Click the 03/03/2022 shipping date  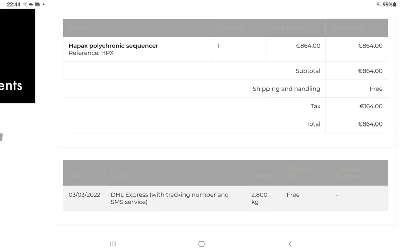click(84, 195)
